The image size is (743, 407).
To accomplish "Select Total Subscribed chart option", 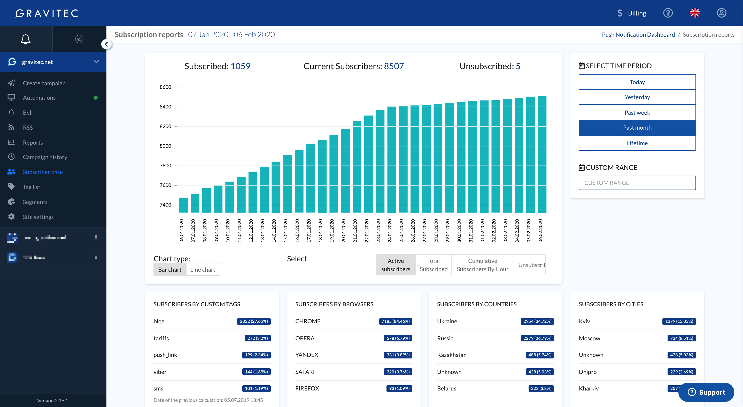I will [x=434, y=265].
